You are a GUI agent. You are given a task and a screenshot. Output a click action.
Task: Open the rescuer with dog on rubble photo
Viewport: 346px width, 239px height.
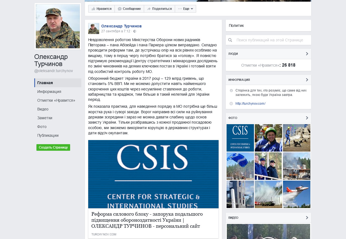[297, 138]
